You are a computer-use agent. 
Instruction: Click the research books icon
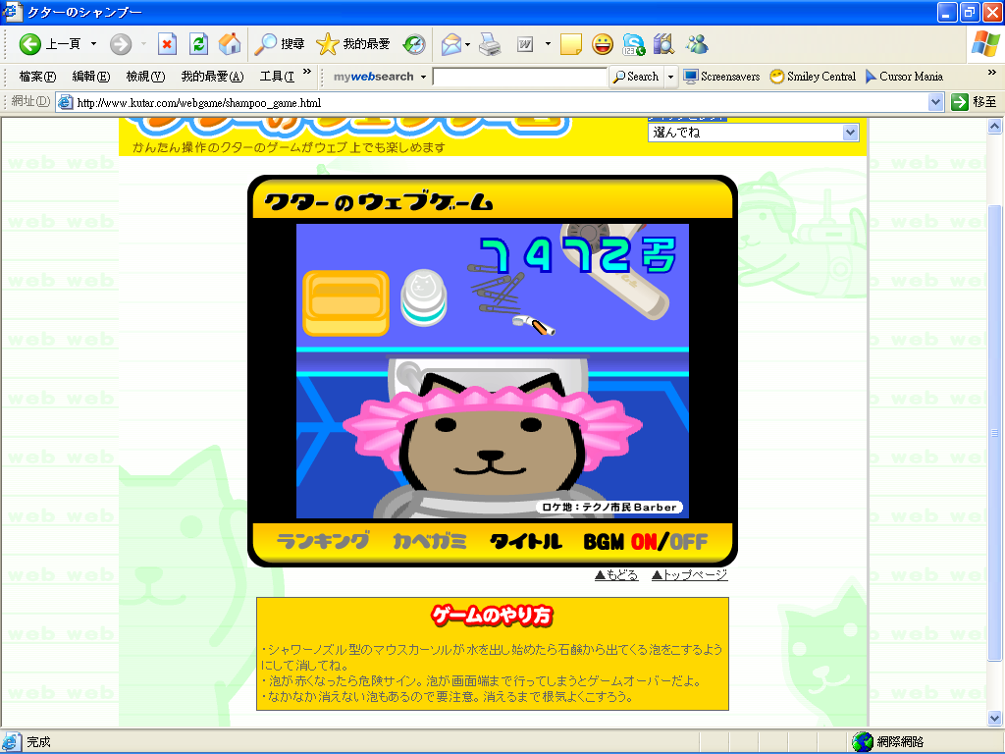(664, 43)
